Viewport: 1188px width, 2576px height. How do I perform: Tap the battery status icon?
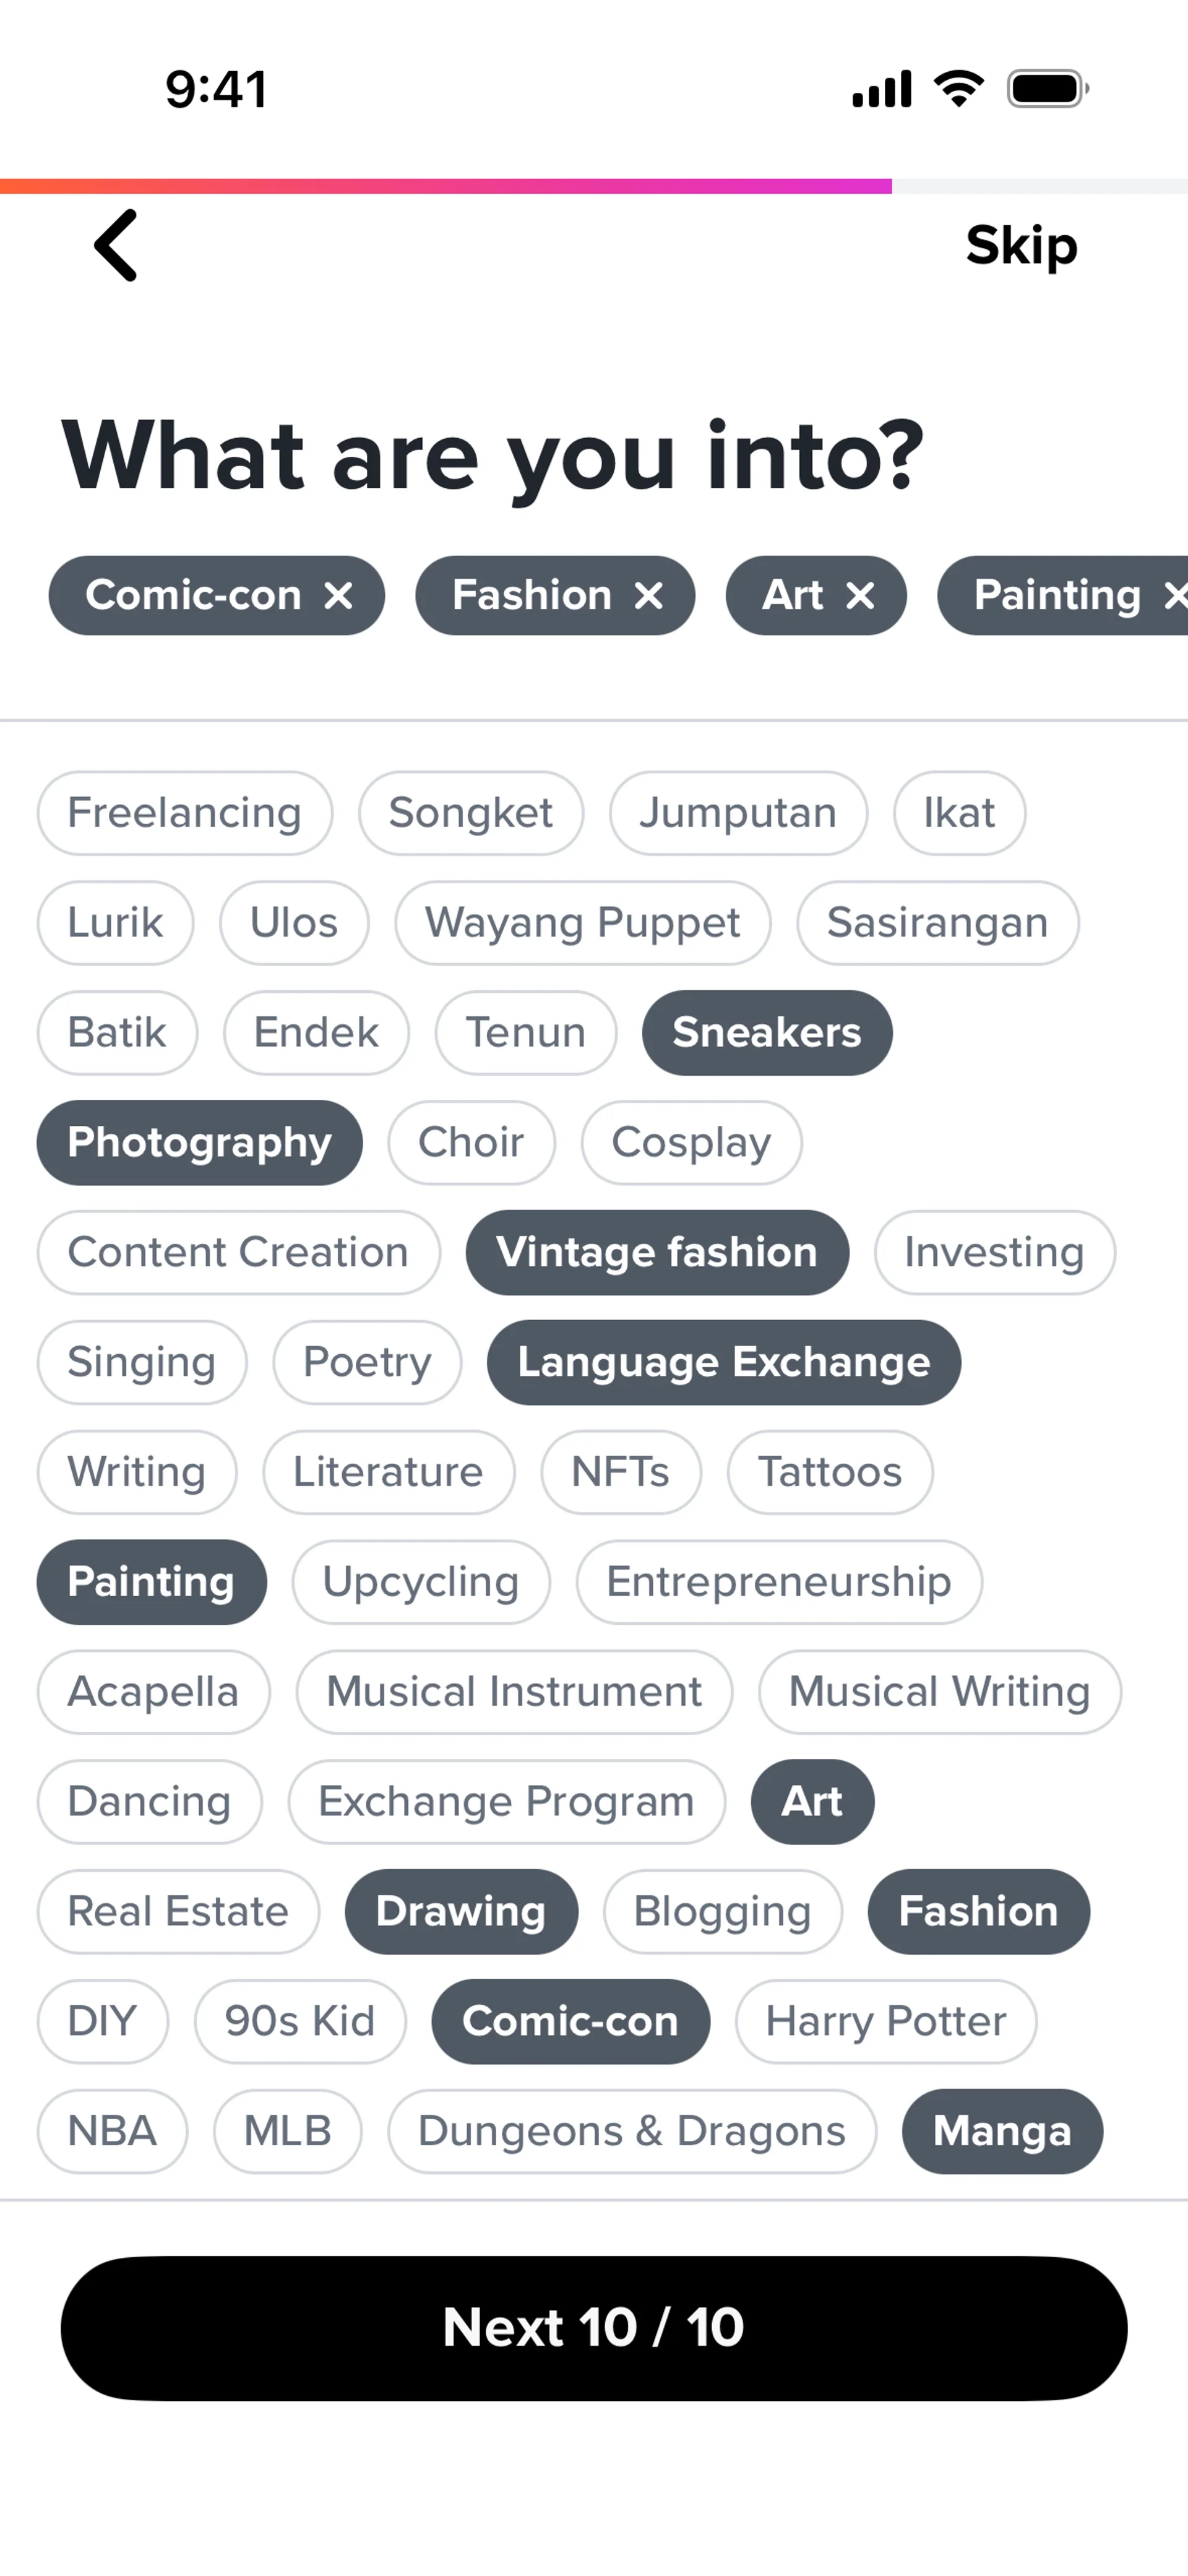point(1047,89)
